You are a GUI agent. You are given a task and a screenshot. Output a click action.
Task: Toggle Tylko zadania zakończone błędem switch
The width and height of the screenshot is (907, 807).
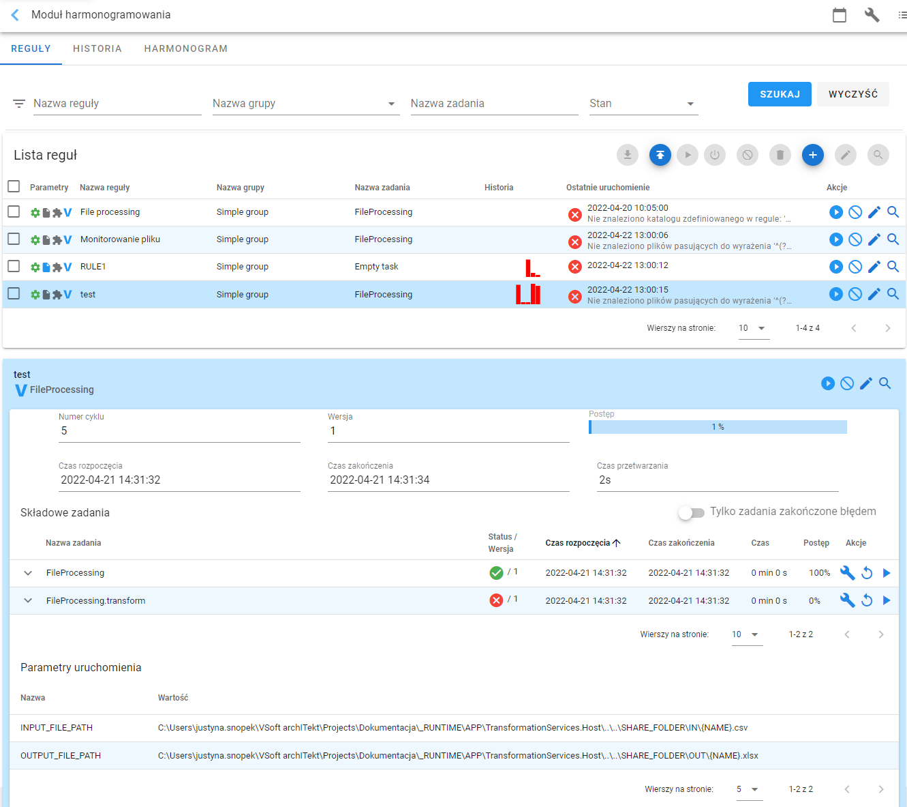click(692, 512)
